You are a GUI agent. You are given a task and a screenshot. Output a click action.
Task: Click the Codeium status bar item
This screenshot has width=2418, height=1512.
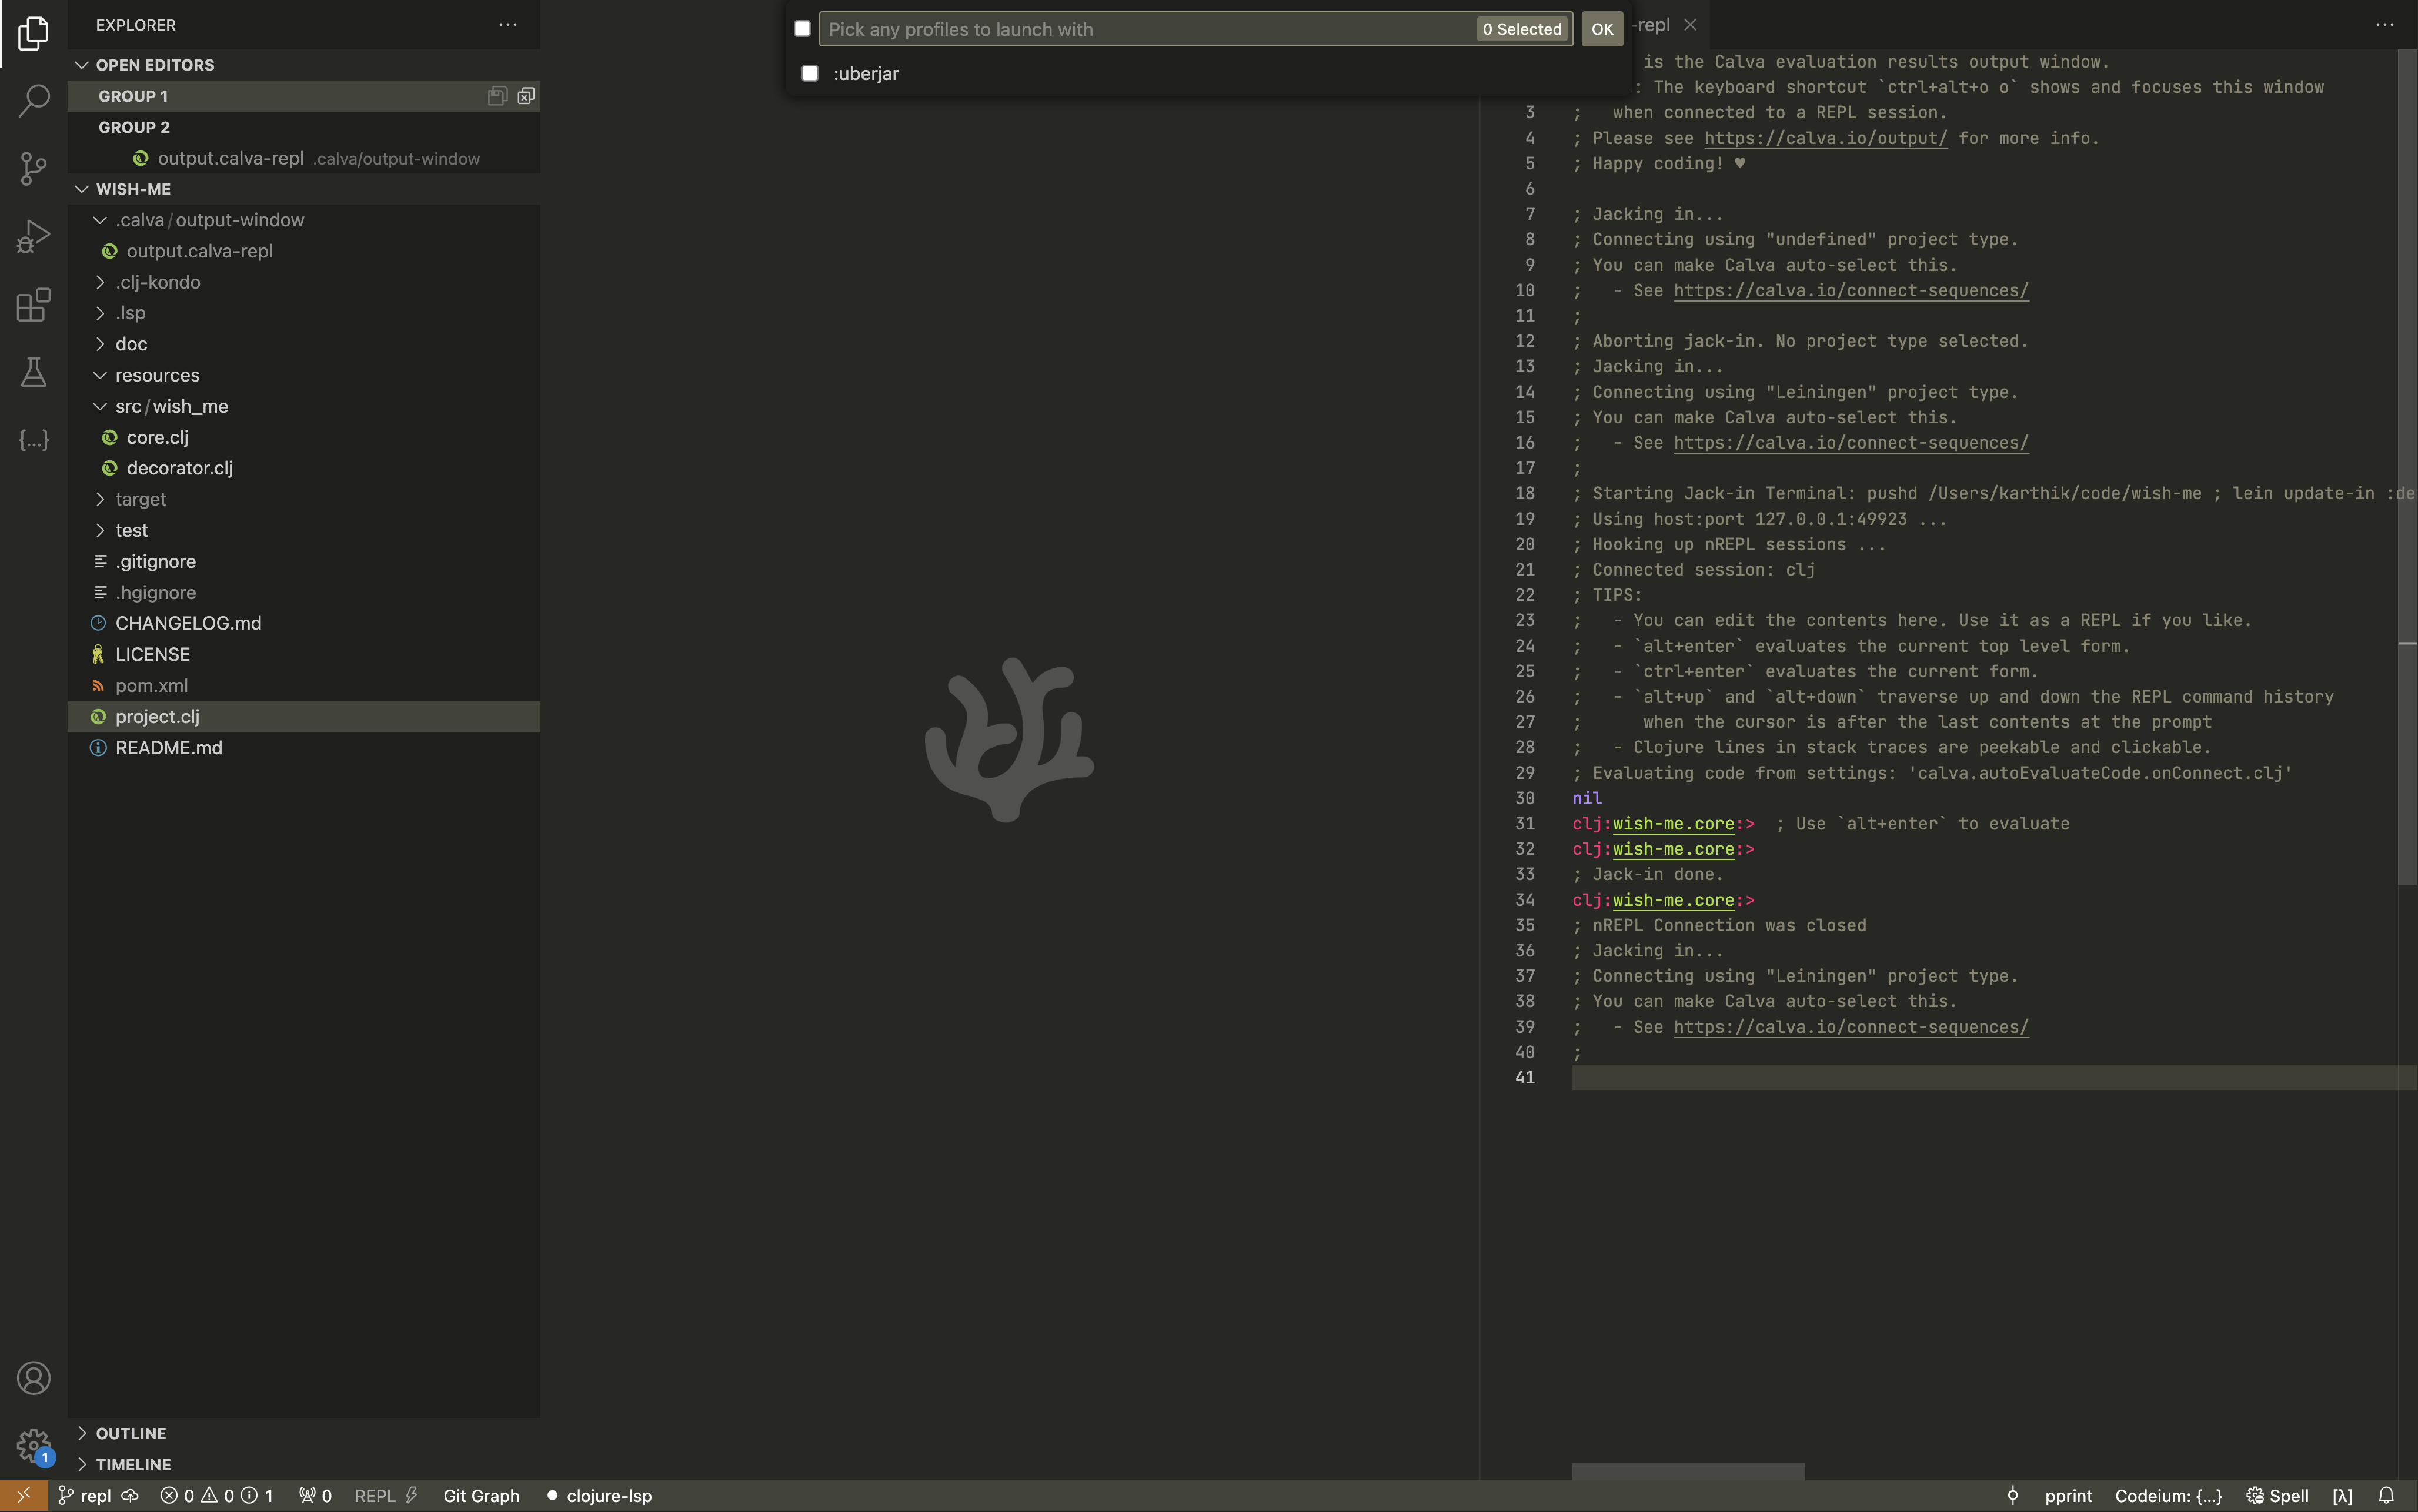[2168, 1495]
